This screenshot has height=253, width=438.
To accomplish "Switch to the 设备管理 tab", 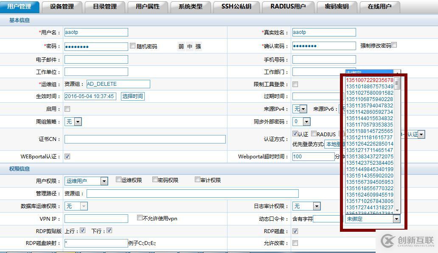I will click(62, 7).
